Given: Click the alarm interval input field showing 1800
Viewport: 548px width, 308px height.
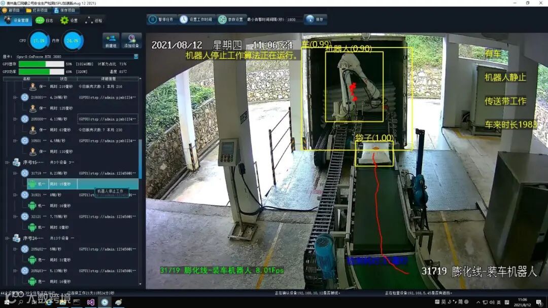Looking at the screenshot, I should pyautogui.click(x=293, y=20).
